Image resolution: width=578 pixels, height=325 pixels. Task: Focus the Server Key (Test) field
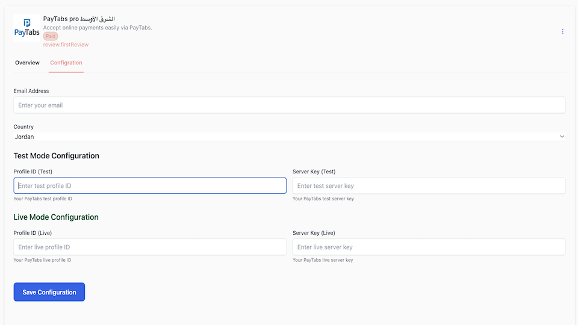(x=429, y=186)
